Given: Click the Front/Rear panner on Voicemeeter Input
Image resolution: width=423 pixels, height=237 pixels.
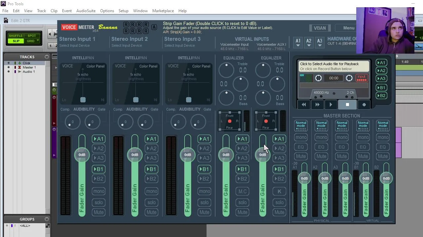Looking at the screenshot, I should tap(229, 121).
